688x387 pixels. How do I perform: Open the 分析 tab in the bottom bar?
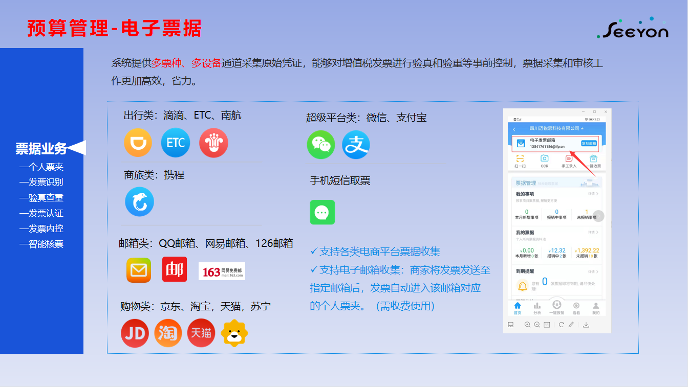click(x=537, y=308)
